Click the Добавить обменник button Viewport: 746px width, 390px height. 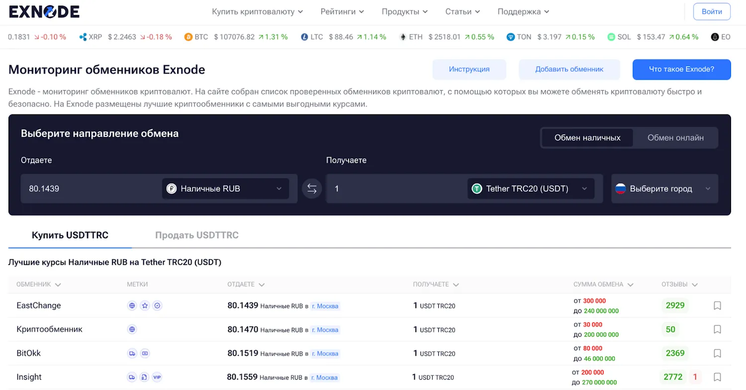569,69
